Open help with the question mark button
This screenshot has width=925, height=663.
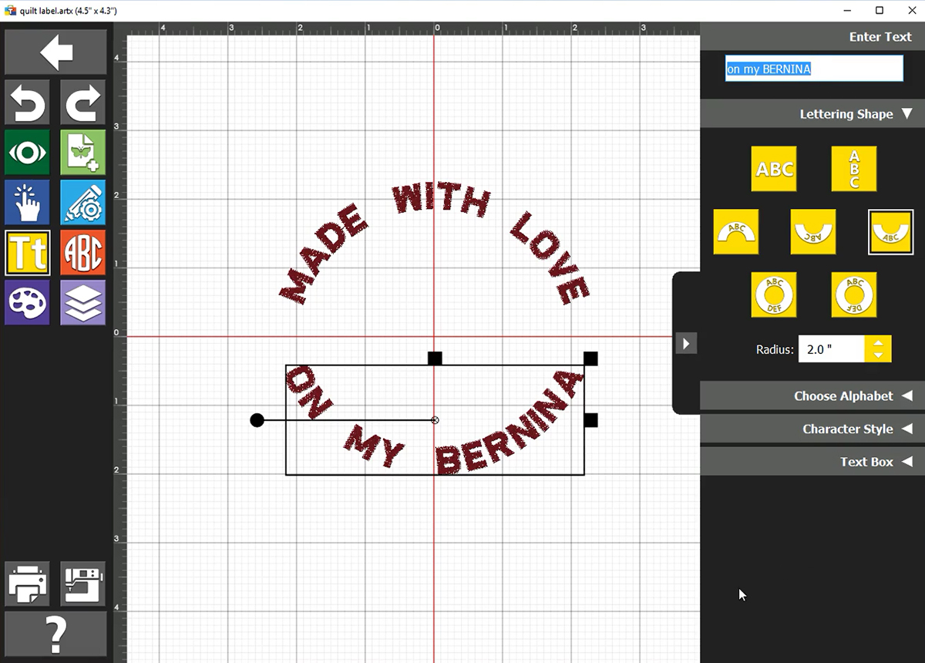point(55,634)
